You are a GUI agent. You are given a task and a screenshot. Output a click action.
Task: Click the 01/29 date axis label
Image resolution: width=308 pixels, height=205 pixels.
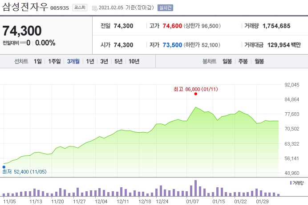[262, 201]
